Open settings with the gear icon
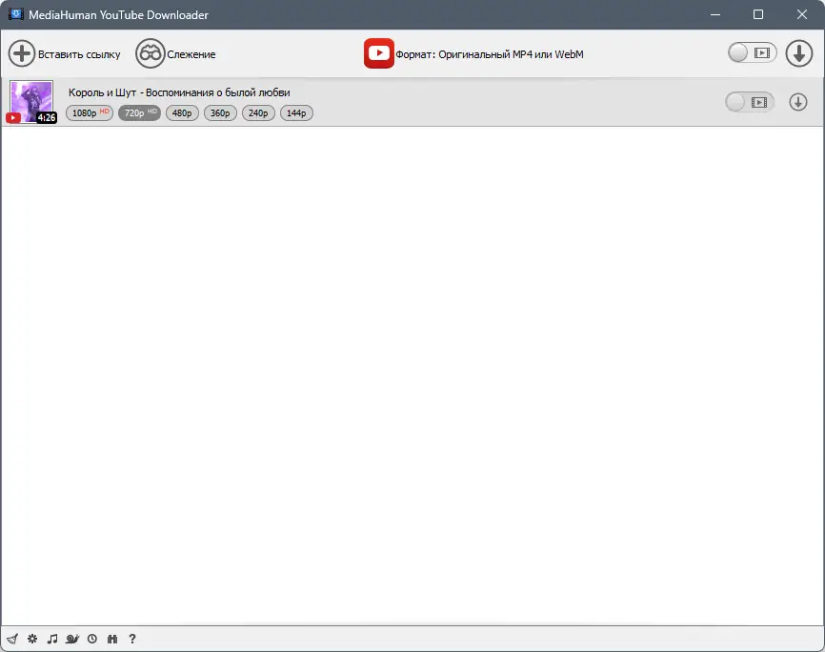The image size is (825, 652). click(x=31, y=639)
